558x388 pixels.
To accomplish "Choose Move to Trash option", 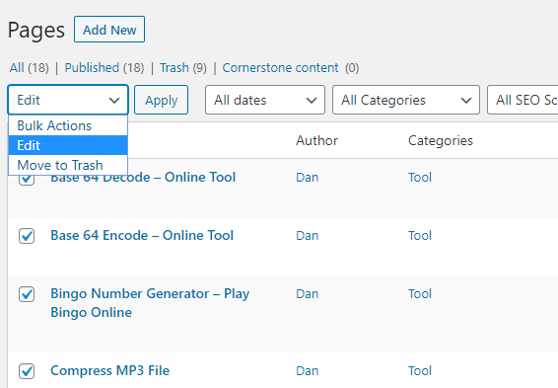I will tap(68, 165).
